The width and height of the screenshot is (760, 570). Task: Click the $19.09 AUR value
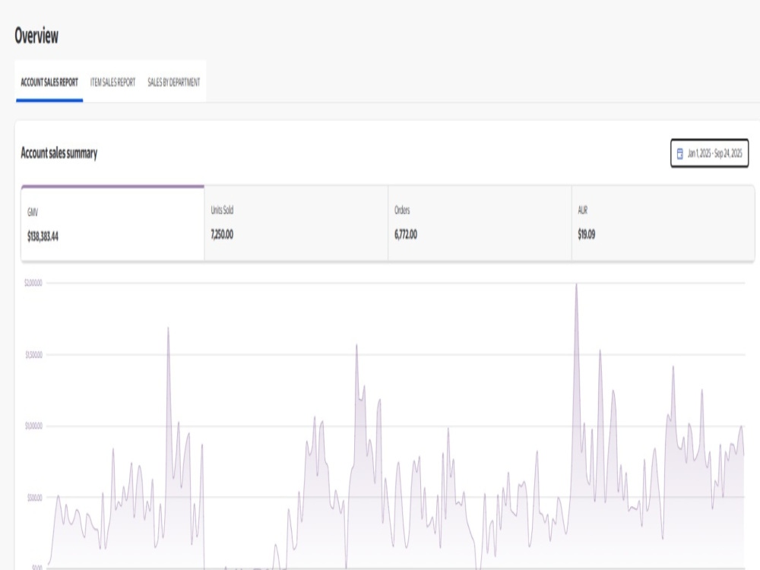coord(587,235)
